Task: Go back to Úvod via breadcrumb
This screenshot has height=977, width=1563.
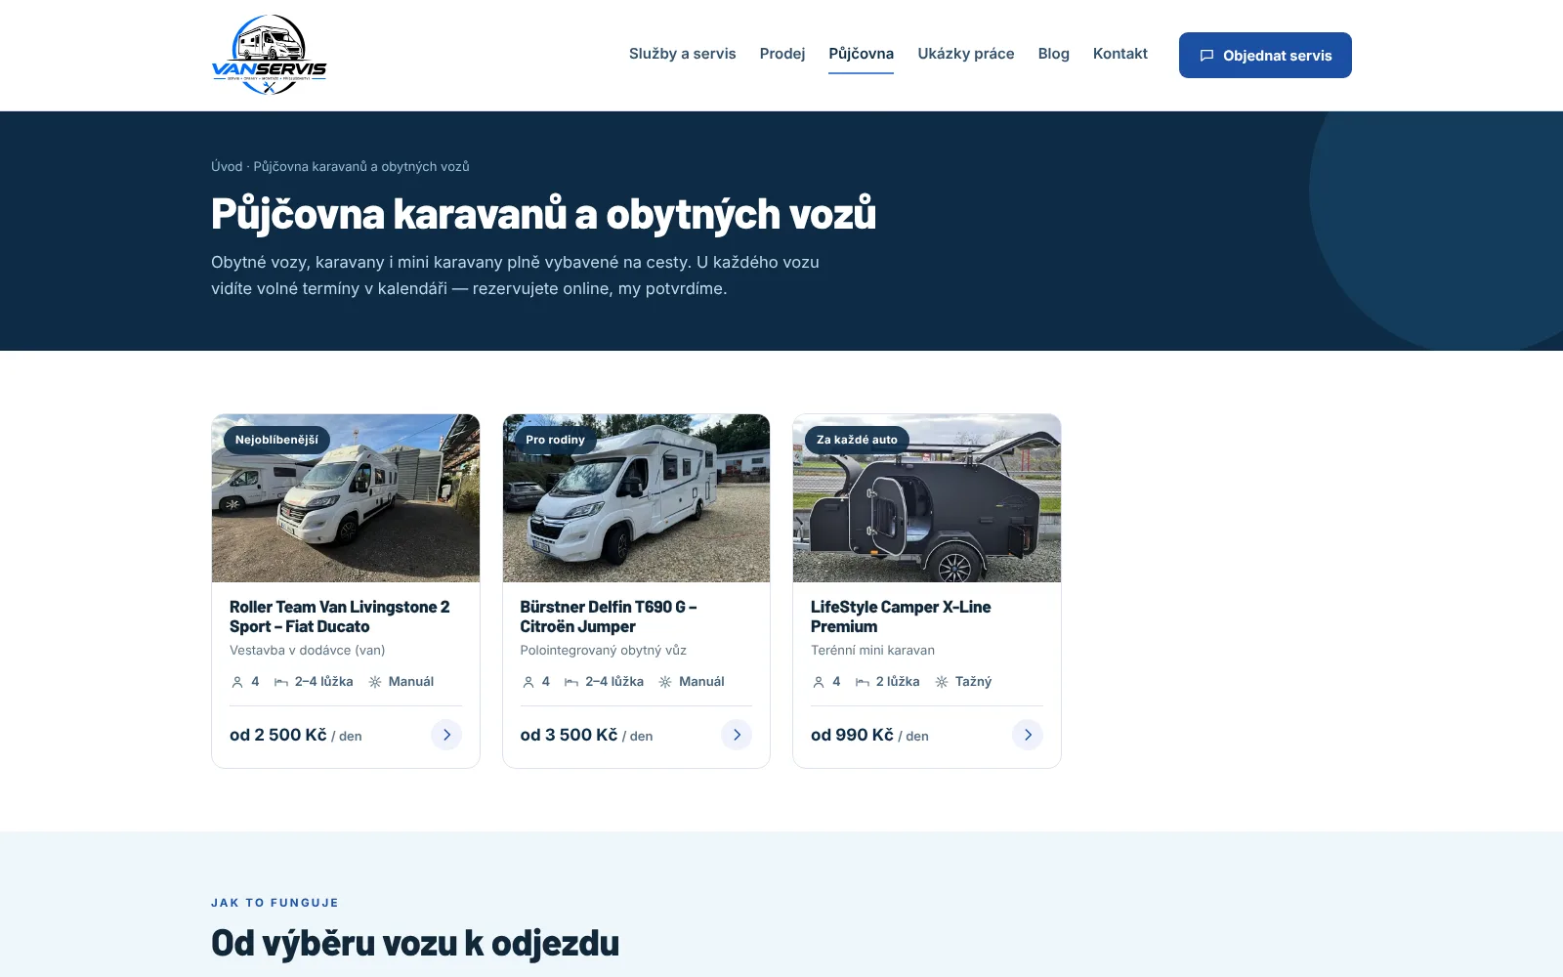Action: tap(227, 166)
